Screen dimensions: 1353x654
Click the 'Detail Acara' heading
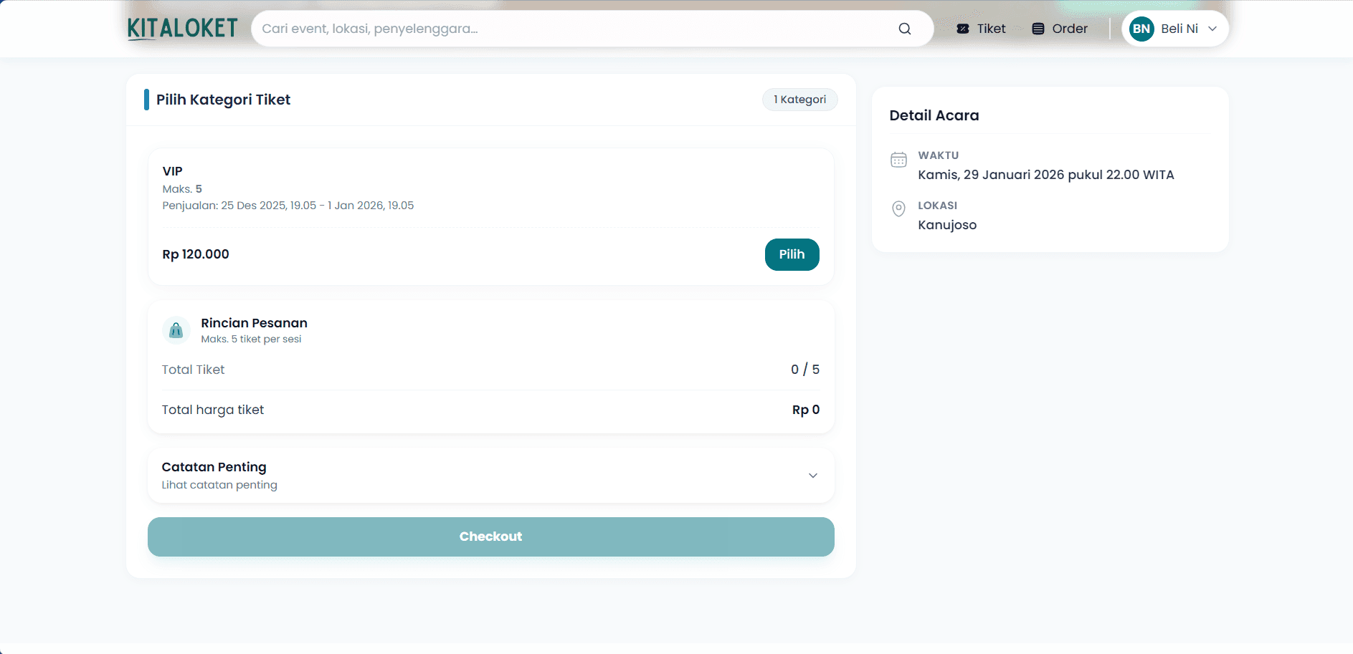click(934, 115)
